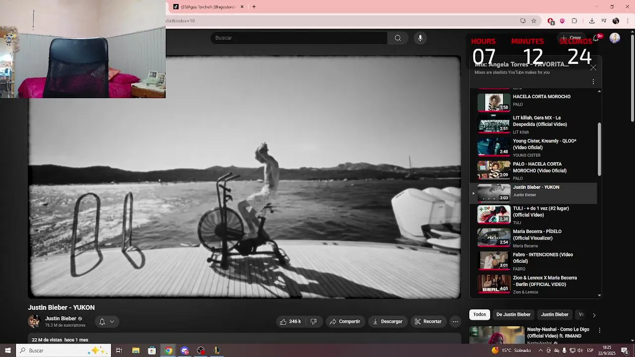
Task: Open the Chrome three-dot menu
Action: point(628,21)
